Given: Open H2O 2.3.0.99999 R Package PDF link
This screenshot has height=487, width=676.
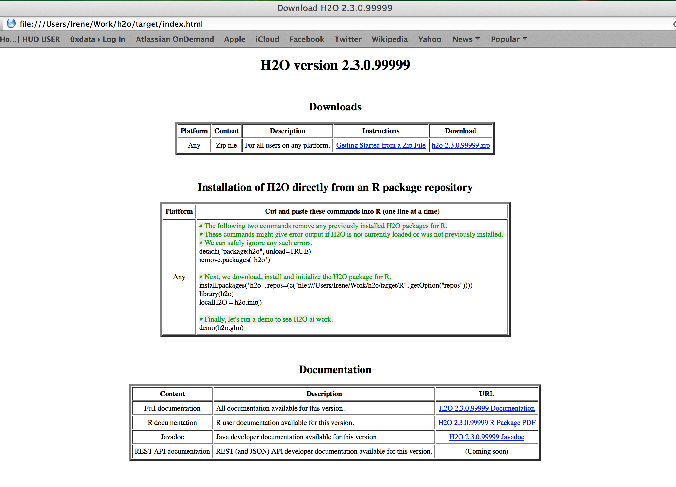Looking at the screenshot, I should click(x=487, y=423).
